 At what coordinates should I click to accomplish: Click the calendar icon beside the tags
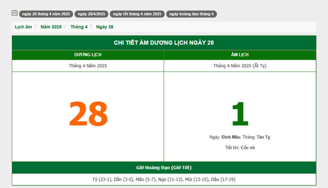(14, 13)
